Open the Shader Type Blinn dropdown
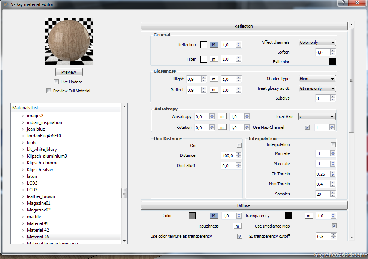Screen dimensions: 368x259 pyautogui.click(x=317, y=79)
